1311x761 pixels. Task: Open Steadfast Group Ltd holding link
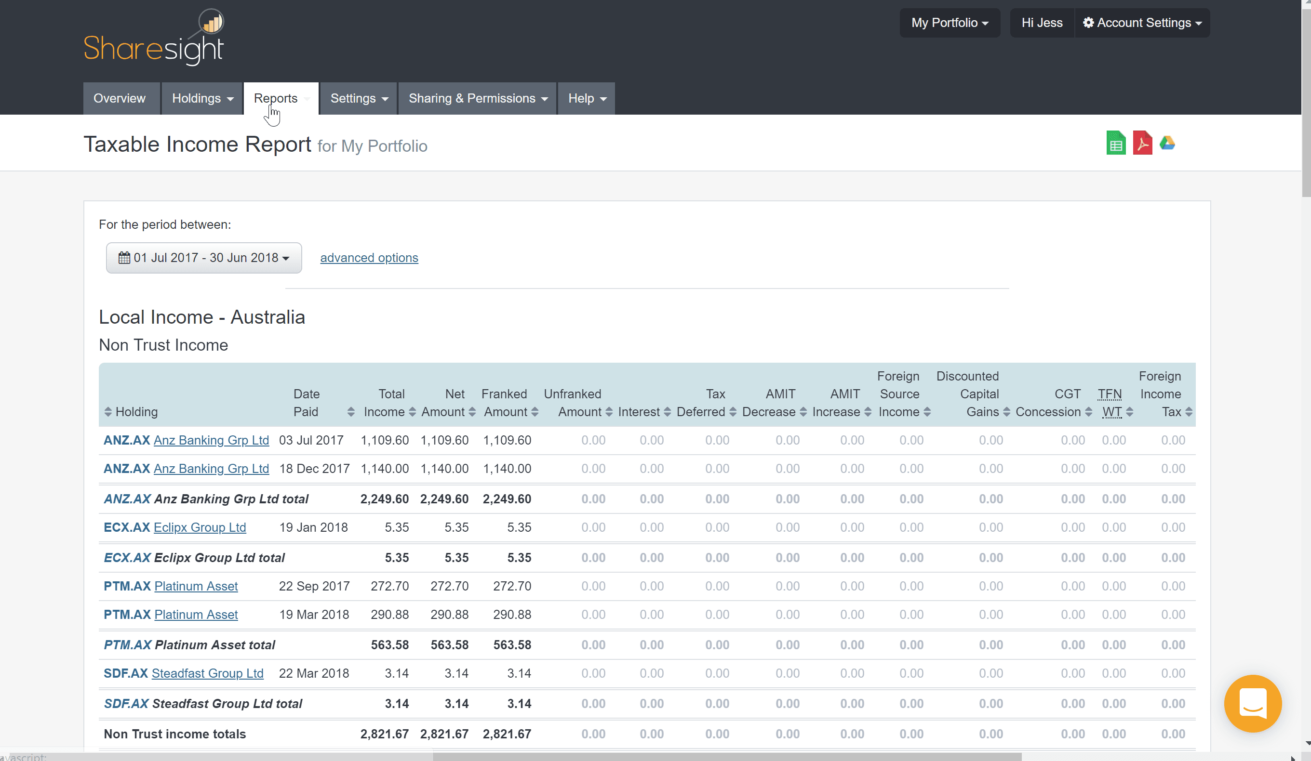[208, 674]
